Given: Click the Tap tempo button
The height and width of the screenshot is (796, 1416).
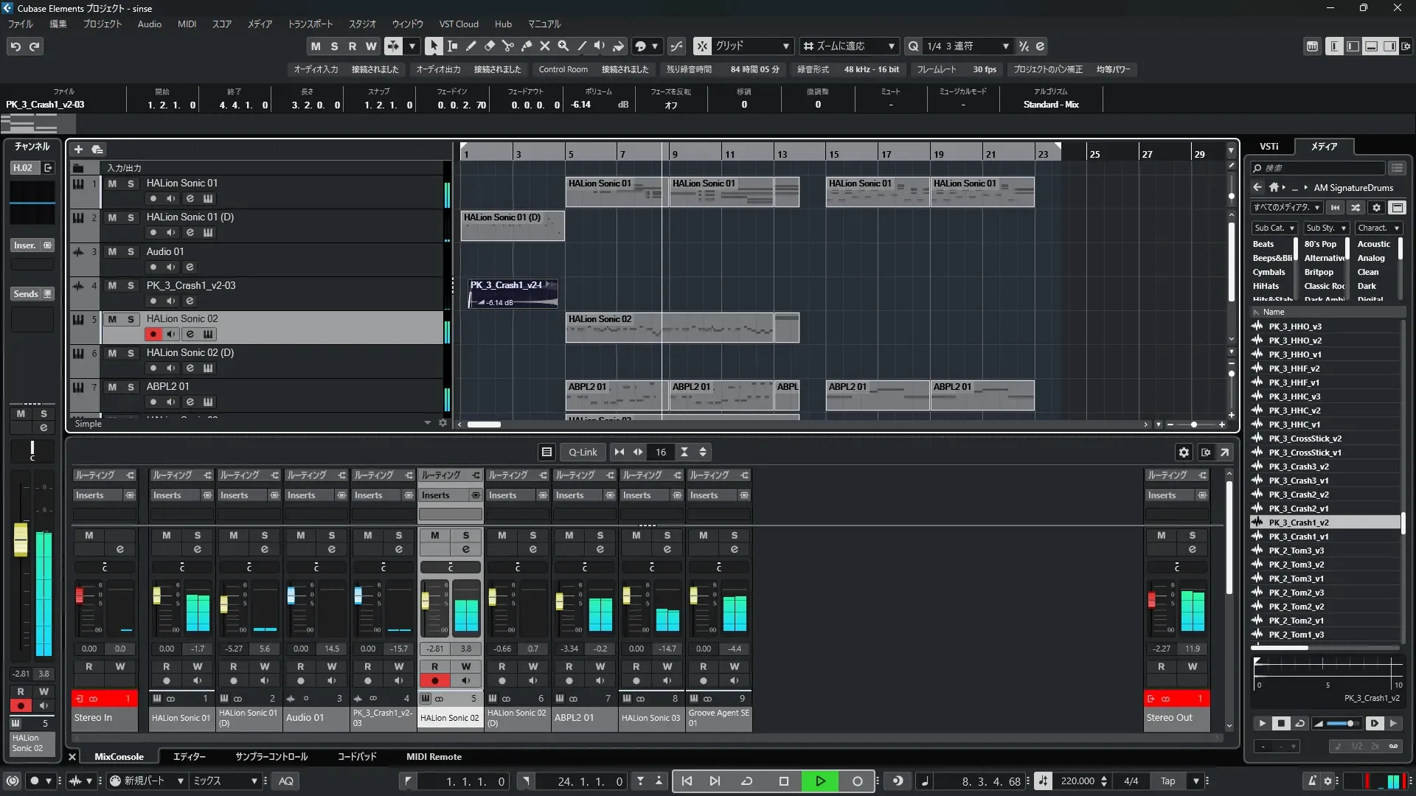Looking at the screenshot, I should tap(1168, 781).
